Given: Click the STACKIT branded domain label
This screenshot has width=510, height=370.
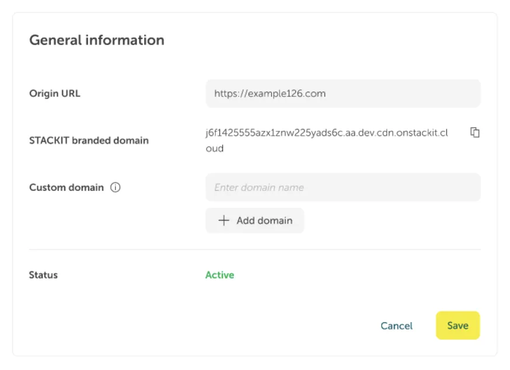Looking at the screenshot, I should point(89,140).
